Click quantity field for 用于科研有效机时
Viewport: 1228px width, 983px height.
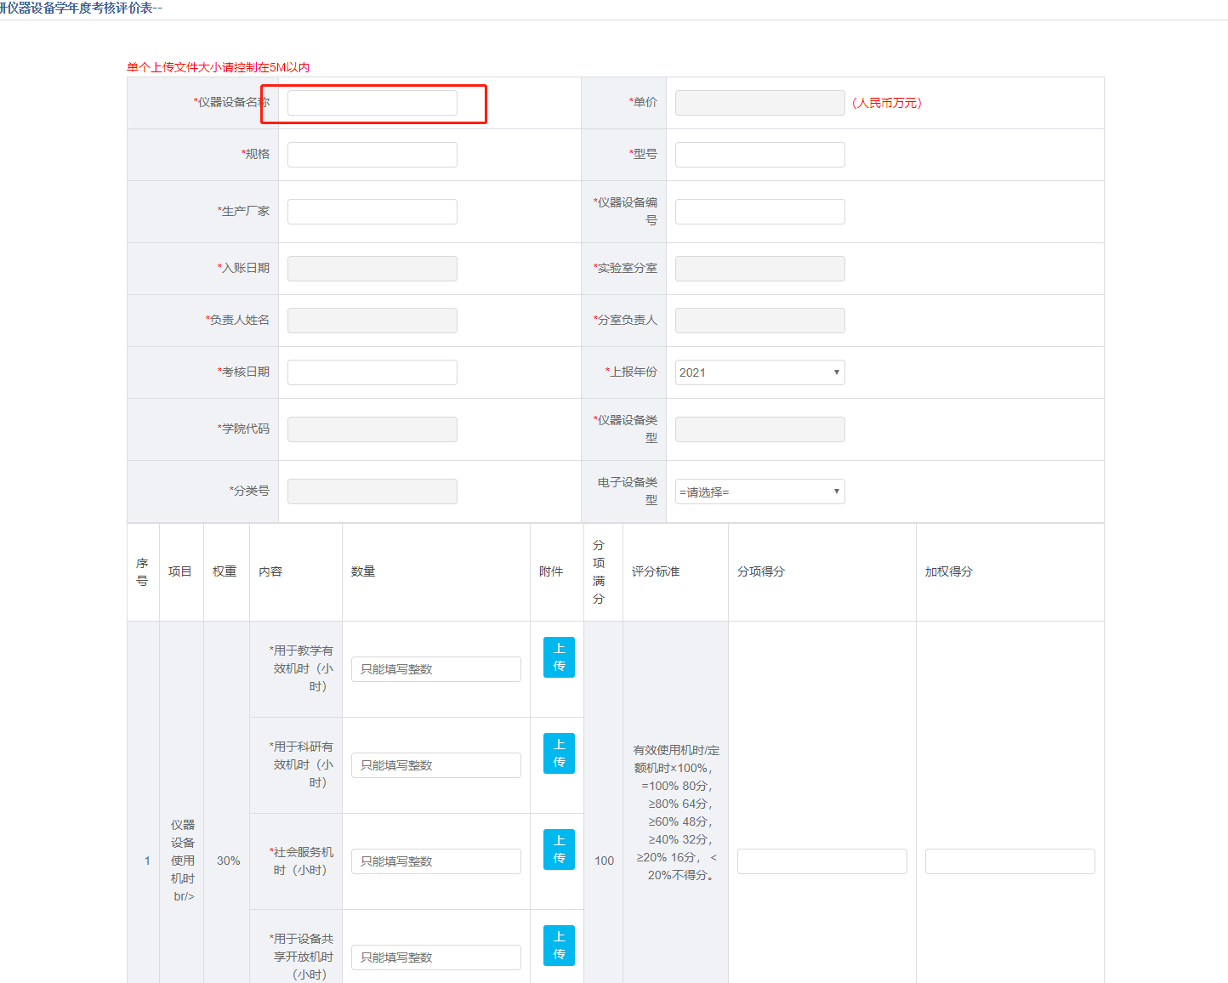coord(435,765)
